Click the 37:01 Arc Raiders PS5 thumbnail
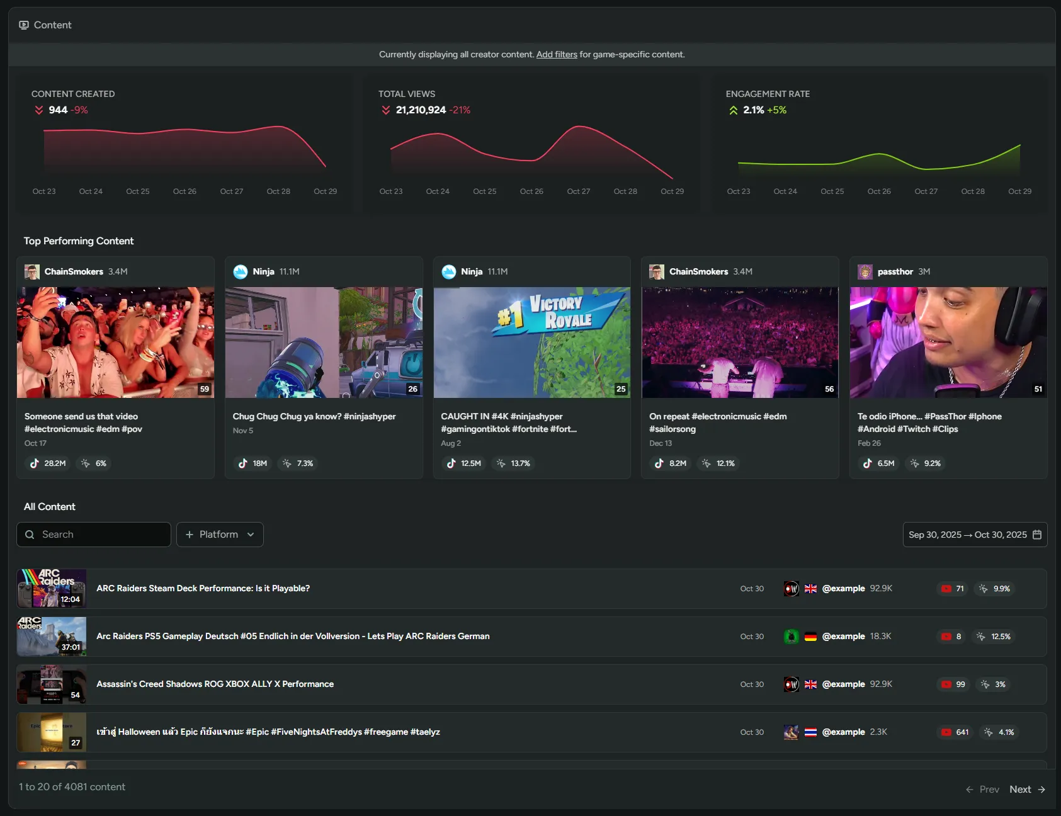The width and height of the screenshot is (1061, 816). click(52, 636)
